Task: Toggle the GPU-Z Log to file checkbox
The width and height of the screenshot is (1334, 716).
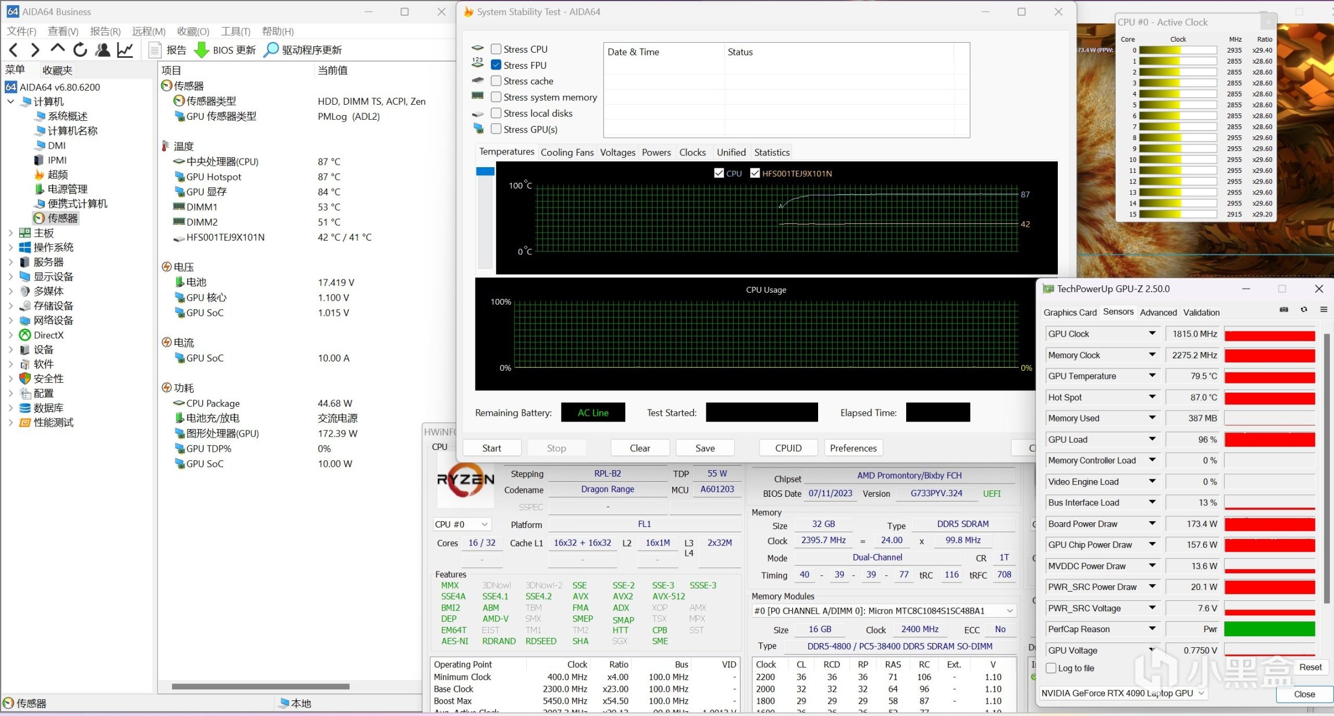Action: [1051, 668]
